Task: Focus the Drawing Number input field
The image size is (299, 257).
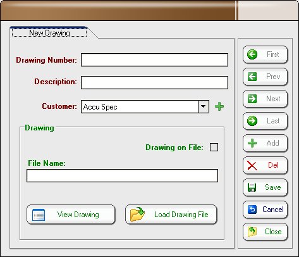Action: click(x=154, y=60)
